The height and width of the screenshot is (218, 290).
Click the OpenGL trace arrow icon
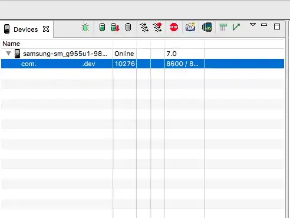coord(236,27)
